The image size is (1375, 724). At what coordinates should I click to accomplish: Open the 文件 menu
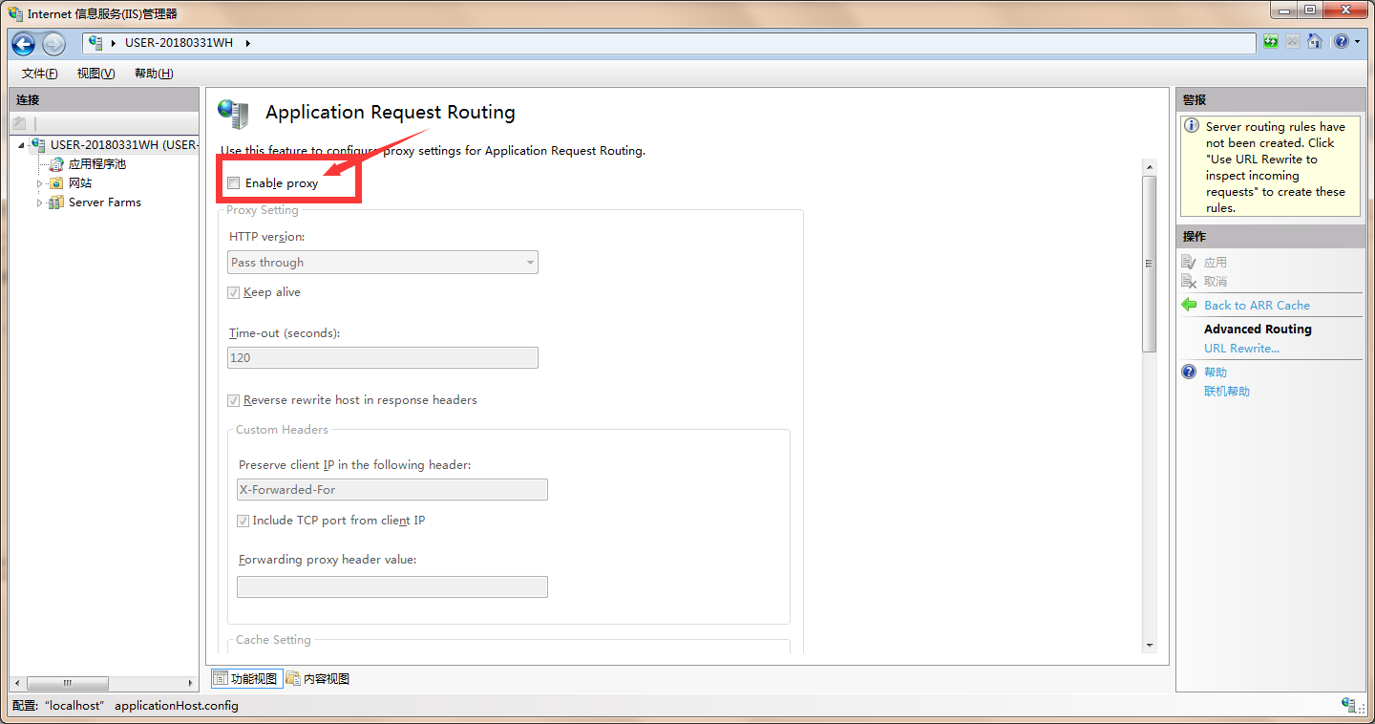coord(40,74)
